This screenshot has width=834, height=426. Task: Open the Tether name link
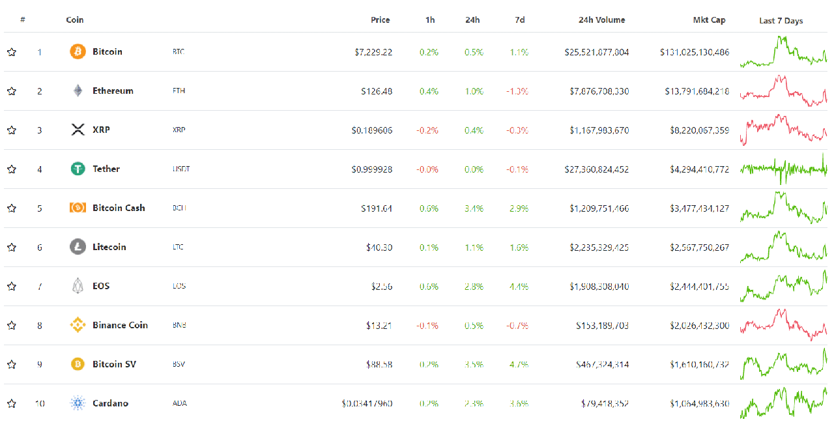[106, 169]
